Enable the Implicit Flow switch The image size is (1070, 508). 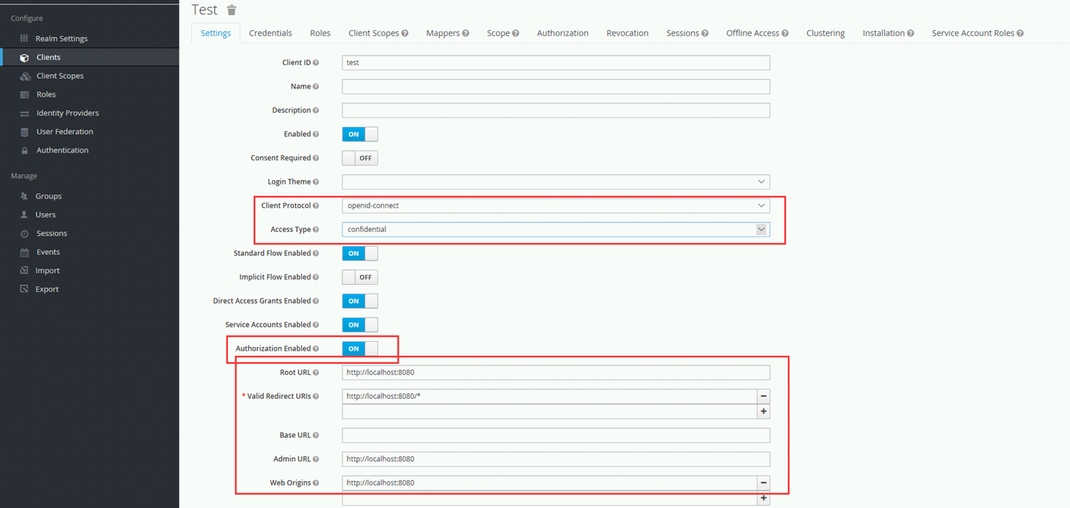[x=360, y=277]
